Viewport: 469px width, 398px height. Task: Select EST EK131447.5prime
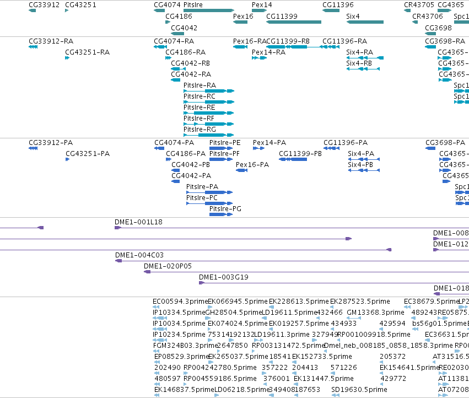tap(296, 384)
